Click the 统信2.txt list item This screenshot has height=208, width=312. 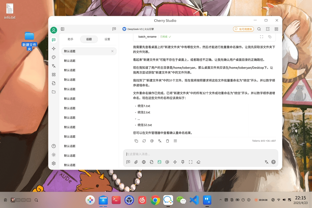click(144, 112)
